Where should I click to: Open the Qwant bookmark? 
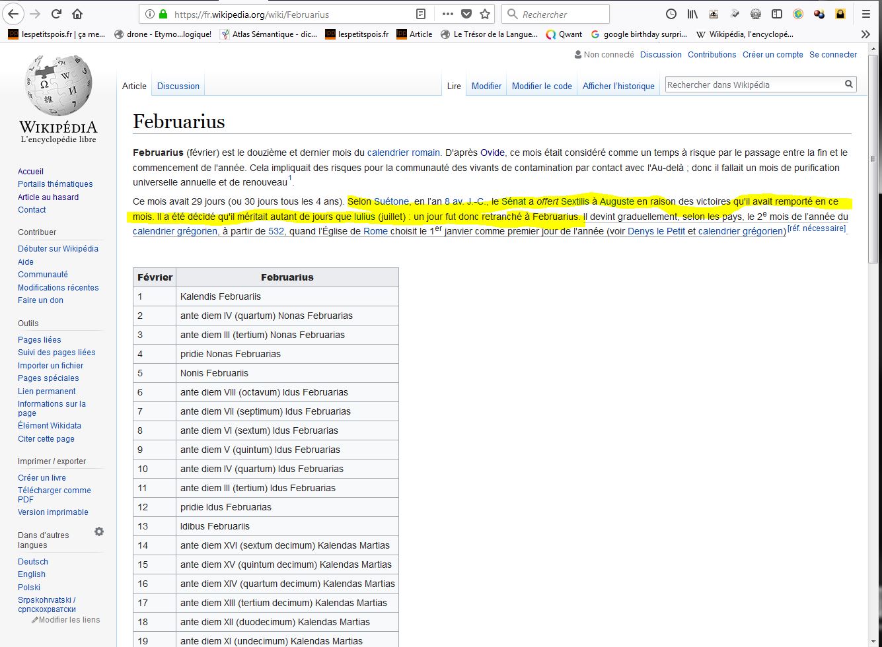click(x=565, y=34)
